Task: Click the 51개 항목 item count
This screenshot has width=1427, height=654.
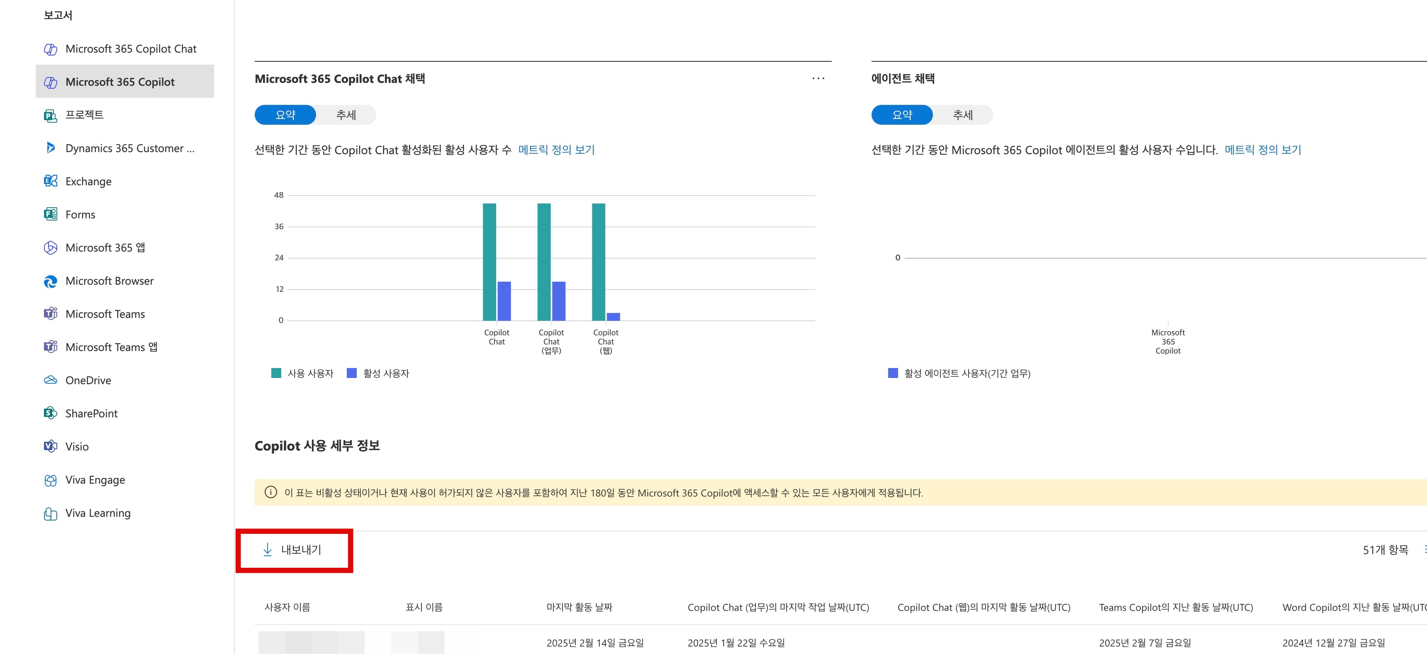Action: [x=1385, y=550]
